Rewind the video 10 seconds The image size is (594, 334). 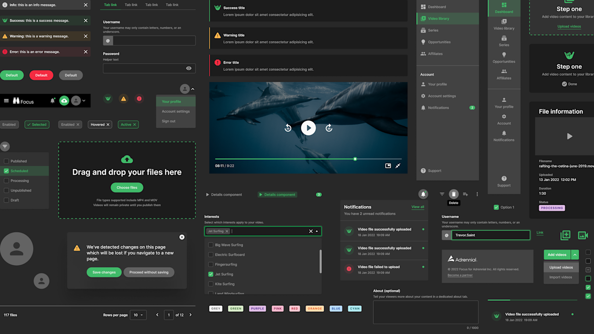(288, 128)
